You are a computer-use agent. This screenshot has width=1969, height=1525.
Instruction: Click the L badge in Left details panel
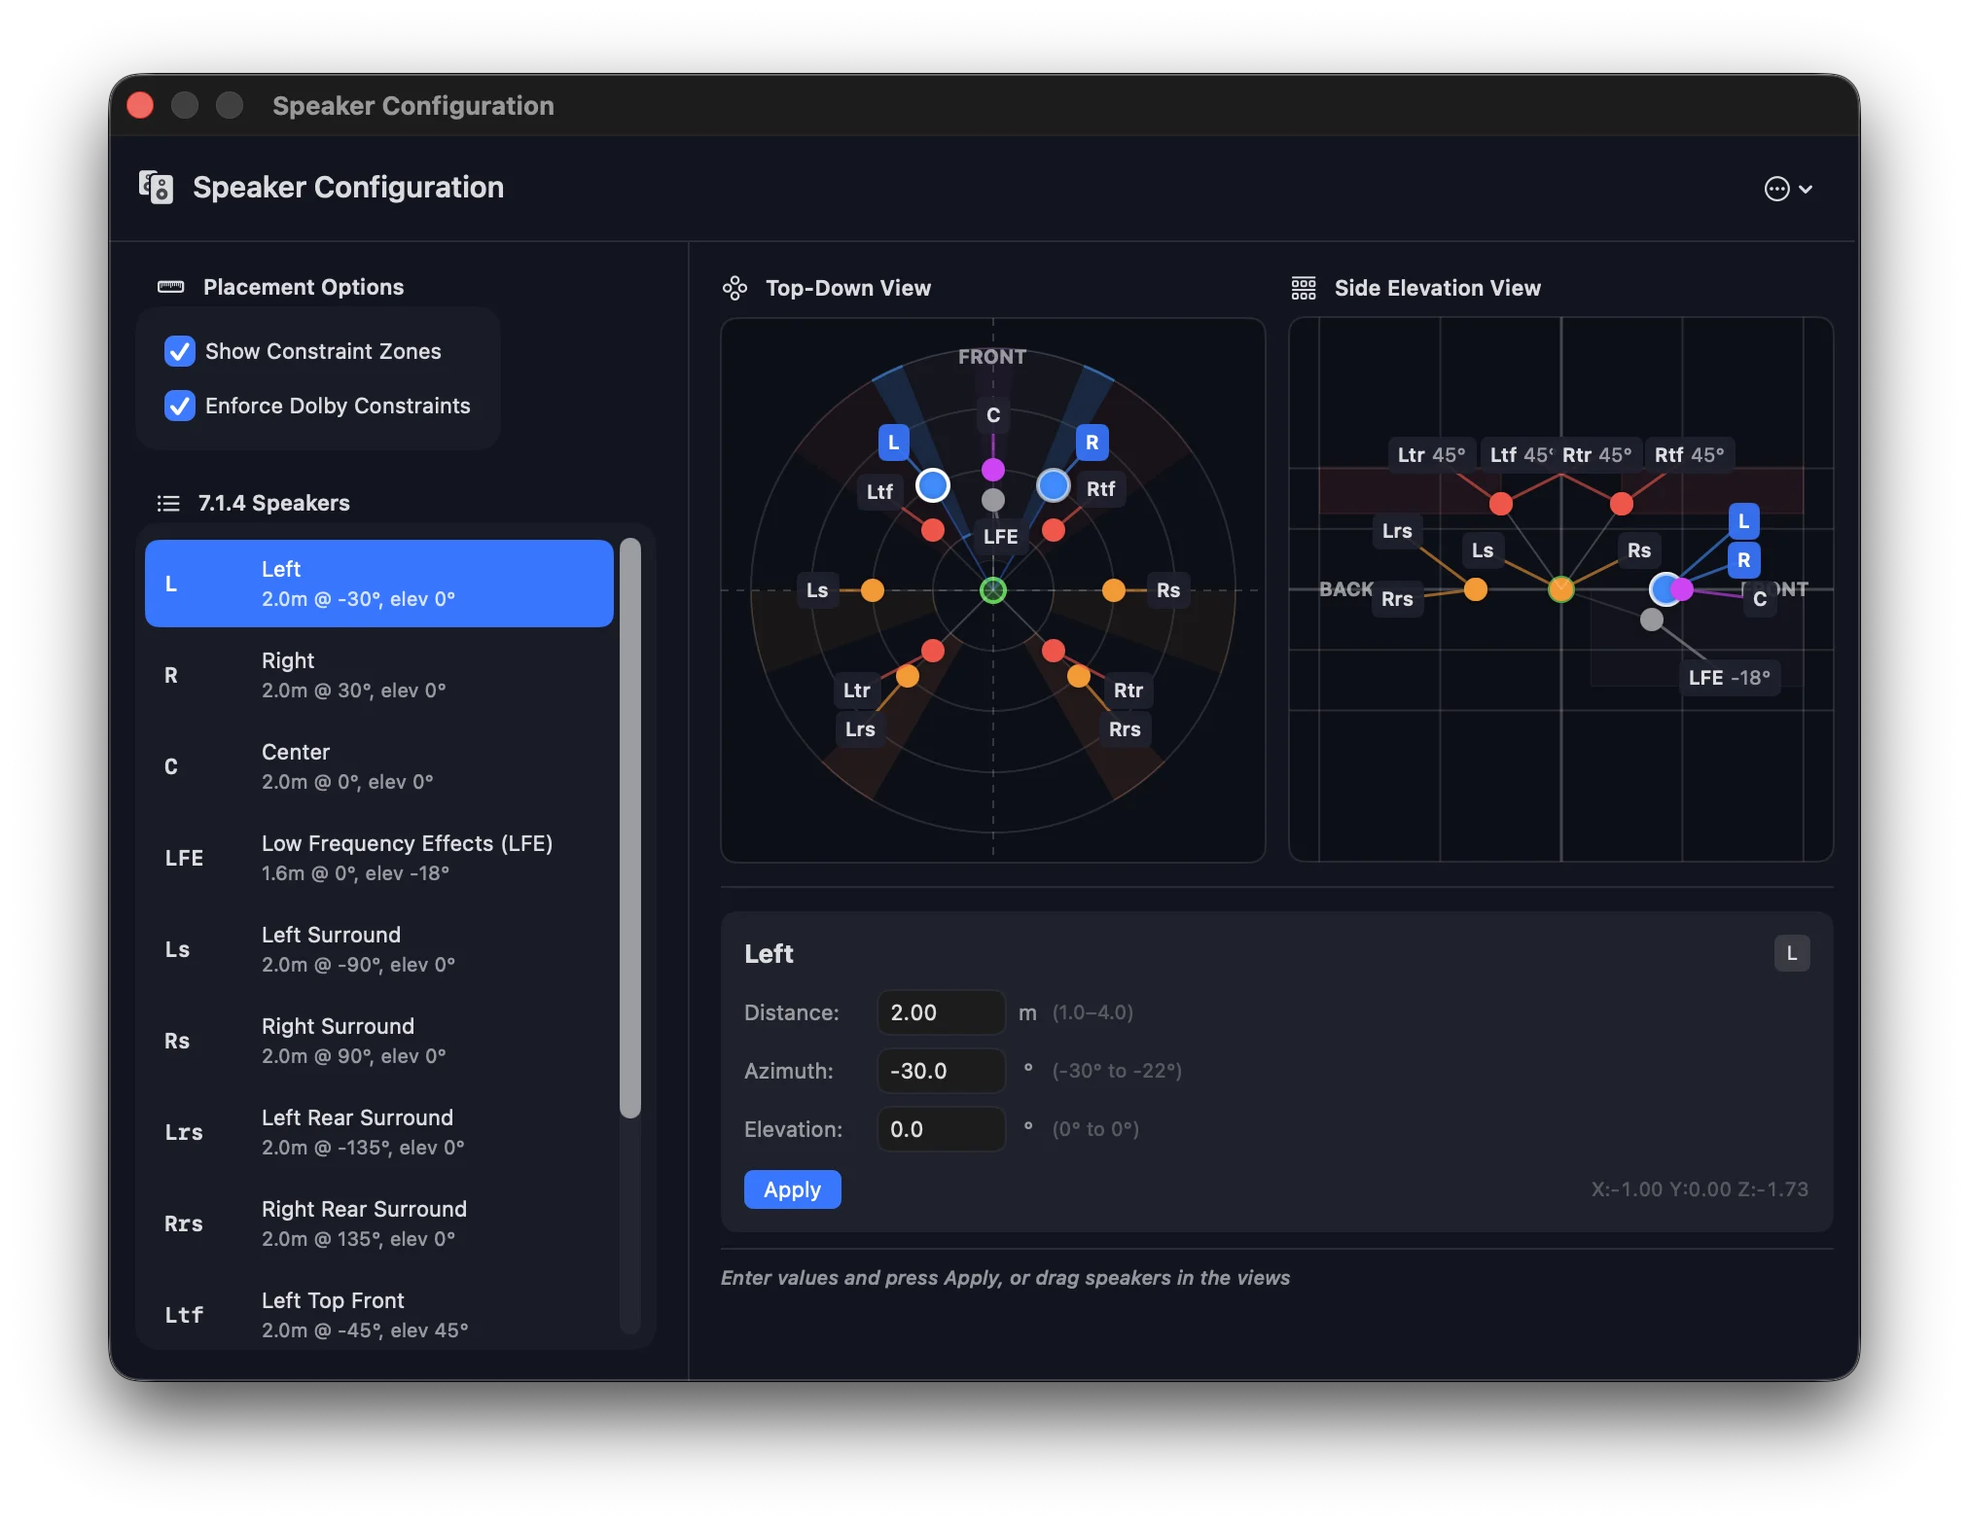point(1791,953)
